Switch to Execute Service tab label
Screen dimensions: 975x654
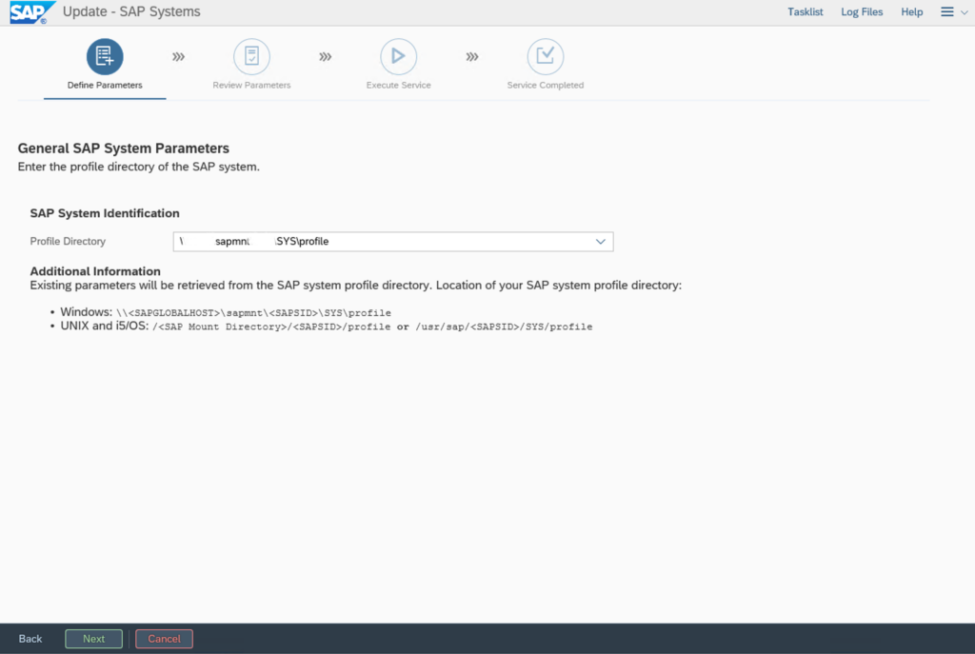(399, 85)
